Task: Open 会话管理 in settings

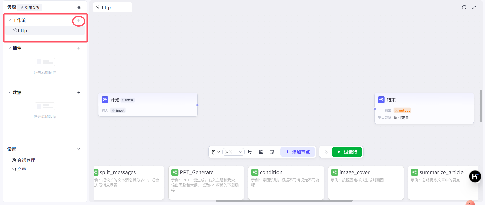Action: coord(26,160)
